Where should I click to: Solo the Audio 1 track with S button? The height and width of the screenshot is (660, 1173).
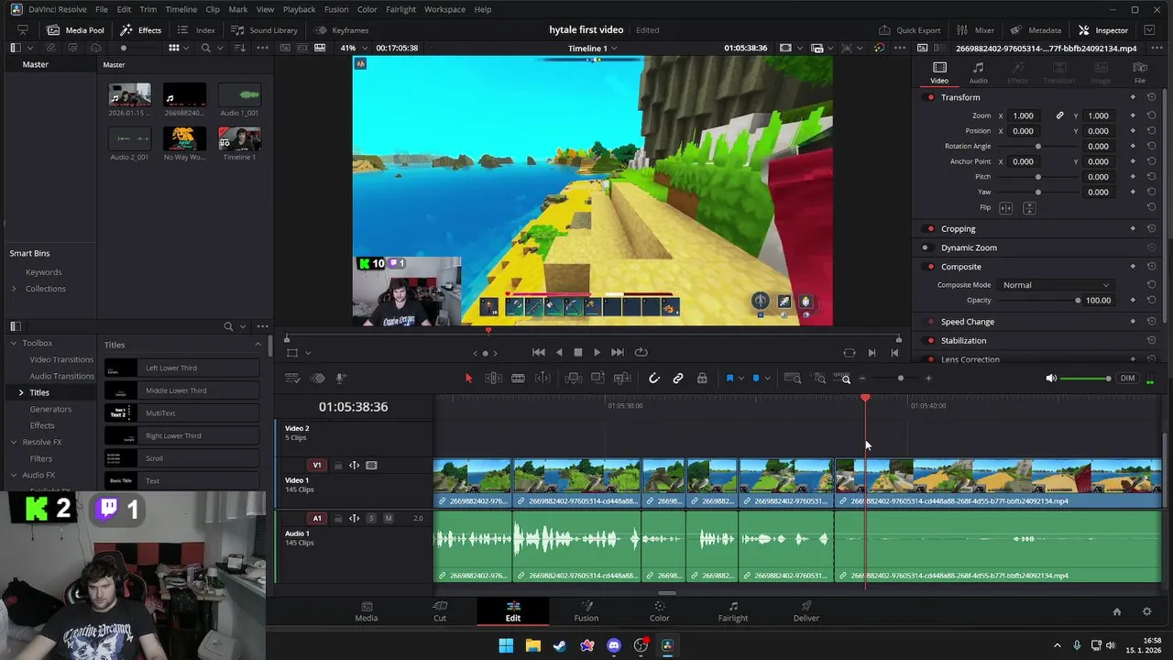click(371, 518)
